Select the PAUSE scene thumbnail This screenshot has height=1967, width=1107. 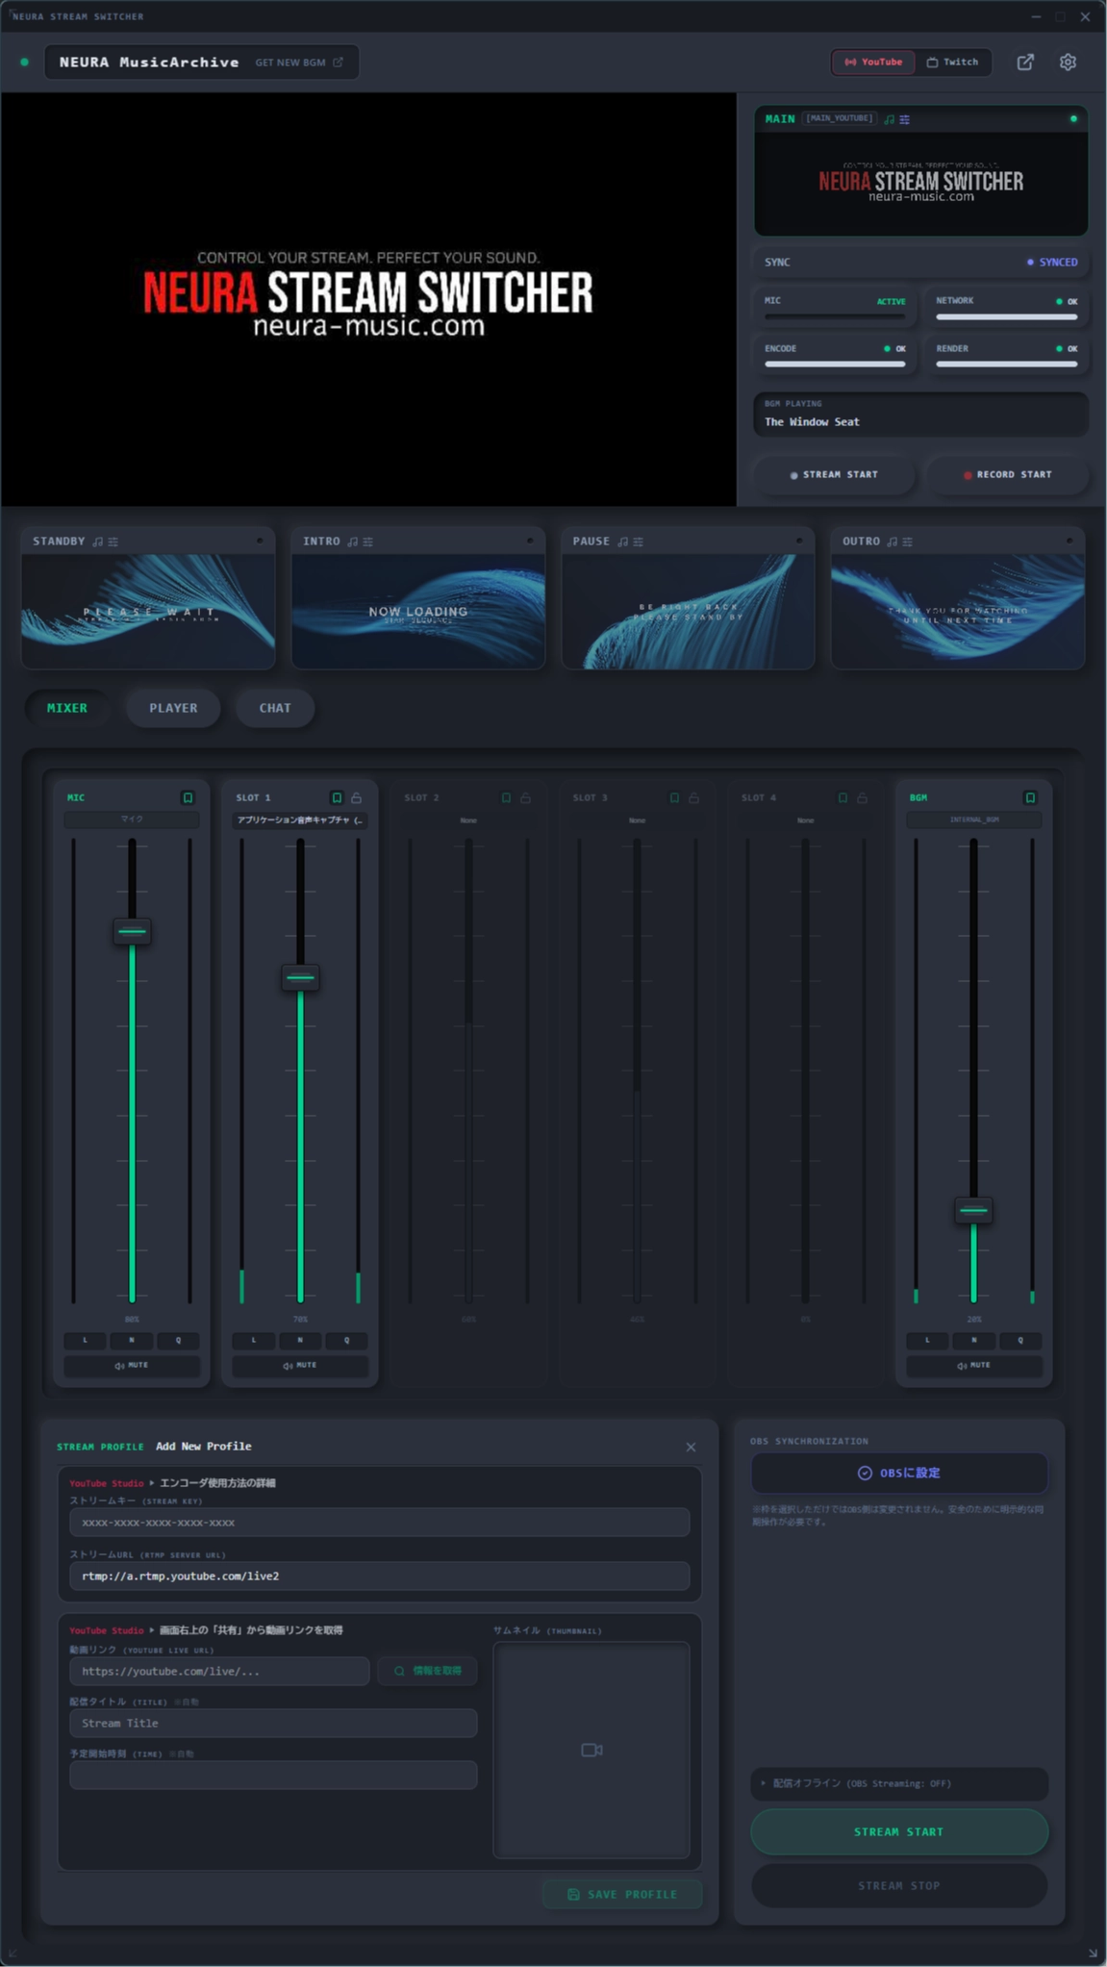[688, 611]
